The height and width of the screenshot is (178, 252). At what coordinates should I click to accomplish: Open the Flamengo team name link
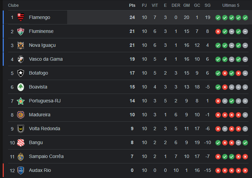pos(40,17)
